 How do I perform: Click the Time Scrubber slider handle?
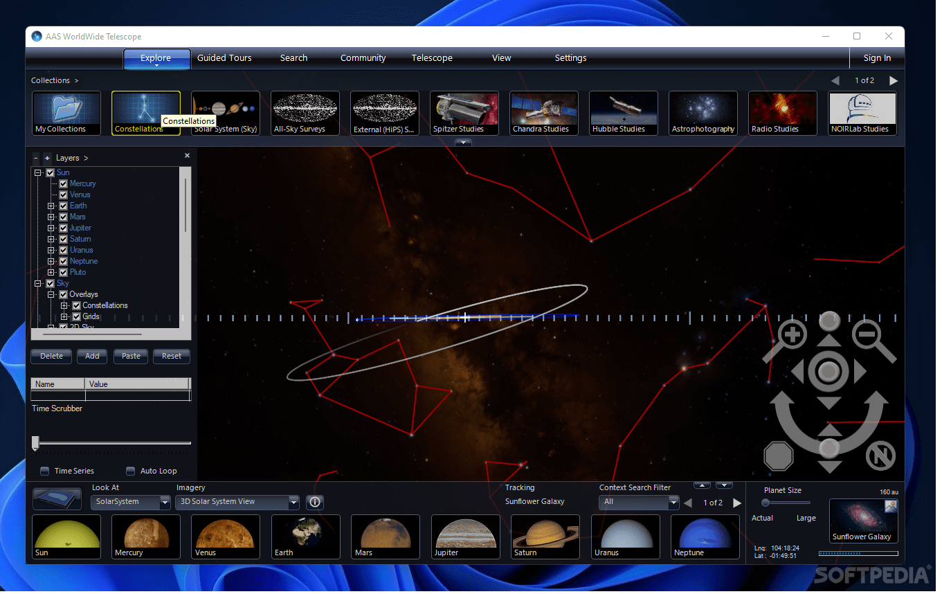point(35,444)
